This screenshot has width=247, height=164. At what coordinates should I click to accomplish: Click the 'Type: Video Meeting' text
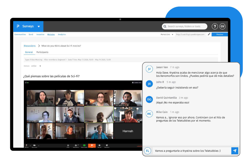[34, 59]
